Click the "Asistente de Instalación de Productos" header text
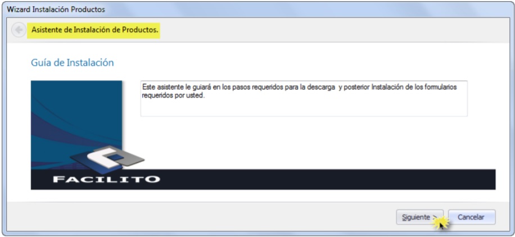Viewport: 515px width, 237px height. tap(94, 29)
